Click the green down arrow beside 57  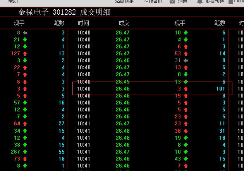click(x=25, y=103)
